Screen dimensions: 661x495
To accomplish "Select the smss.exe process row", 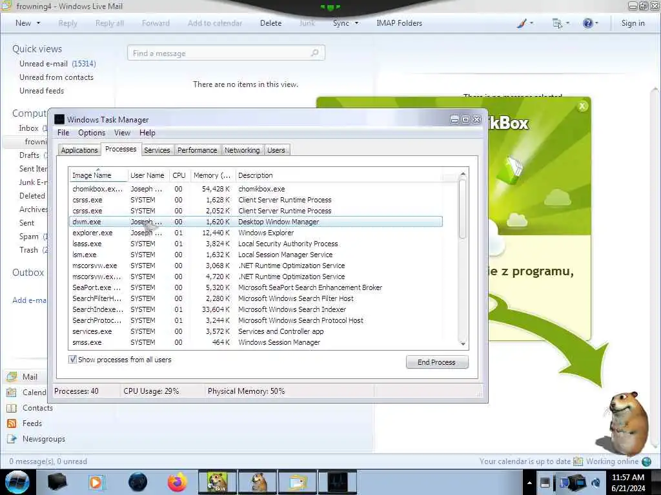I will tap(256, 342).
